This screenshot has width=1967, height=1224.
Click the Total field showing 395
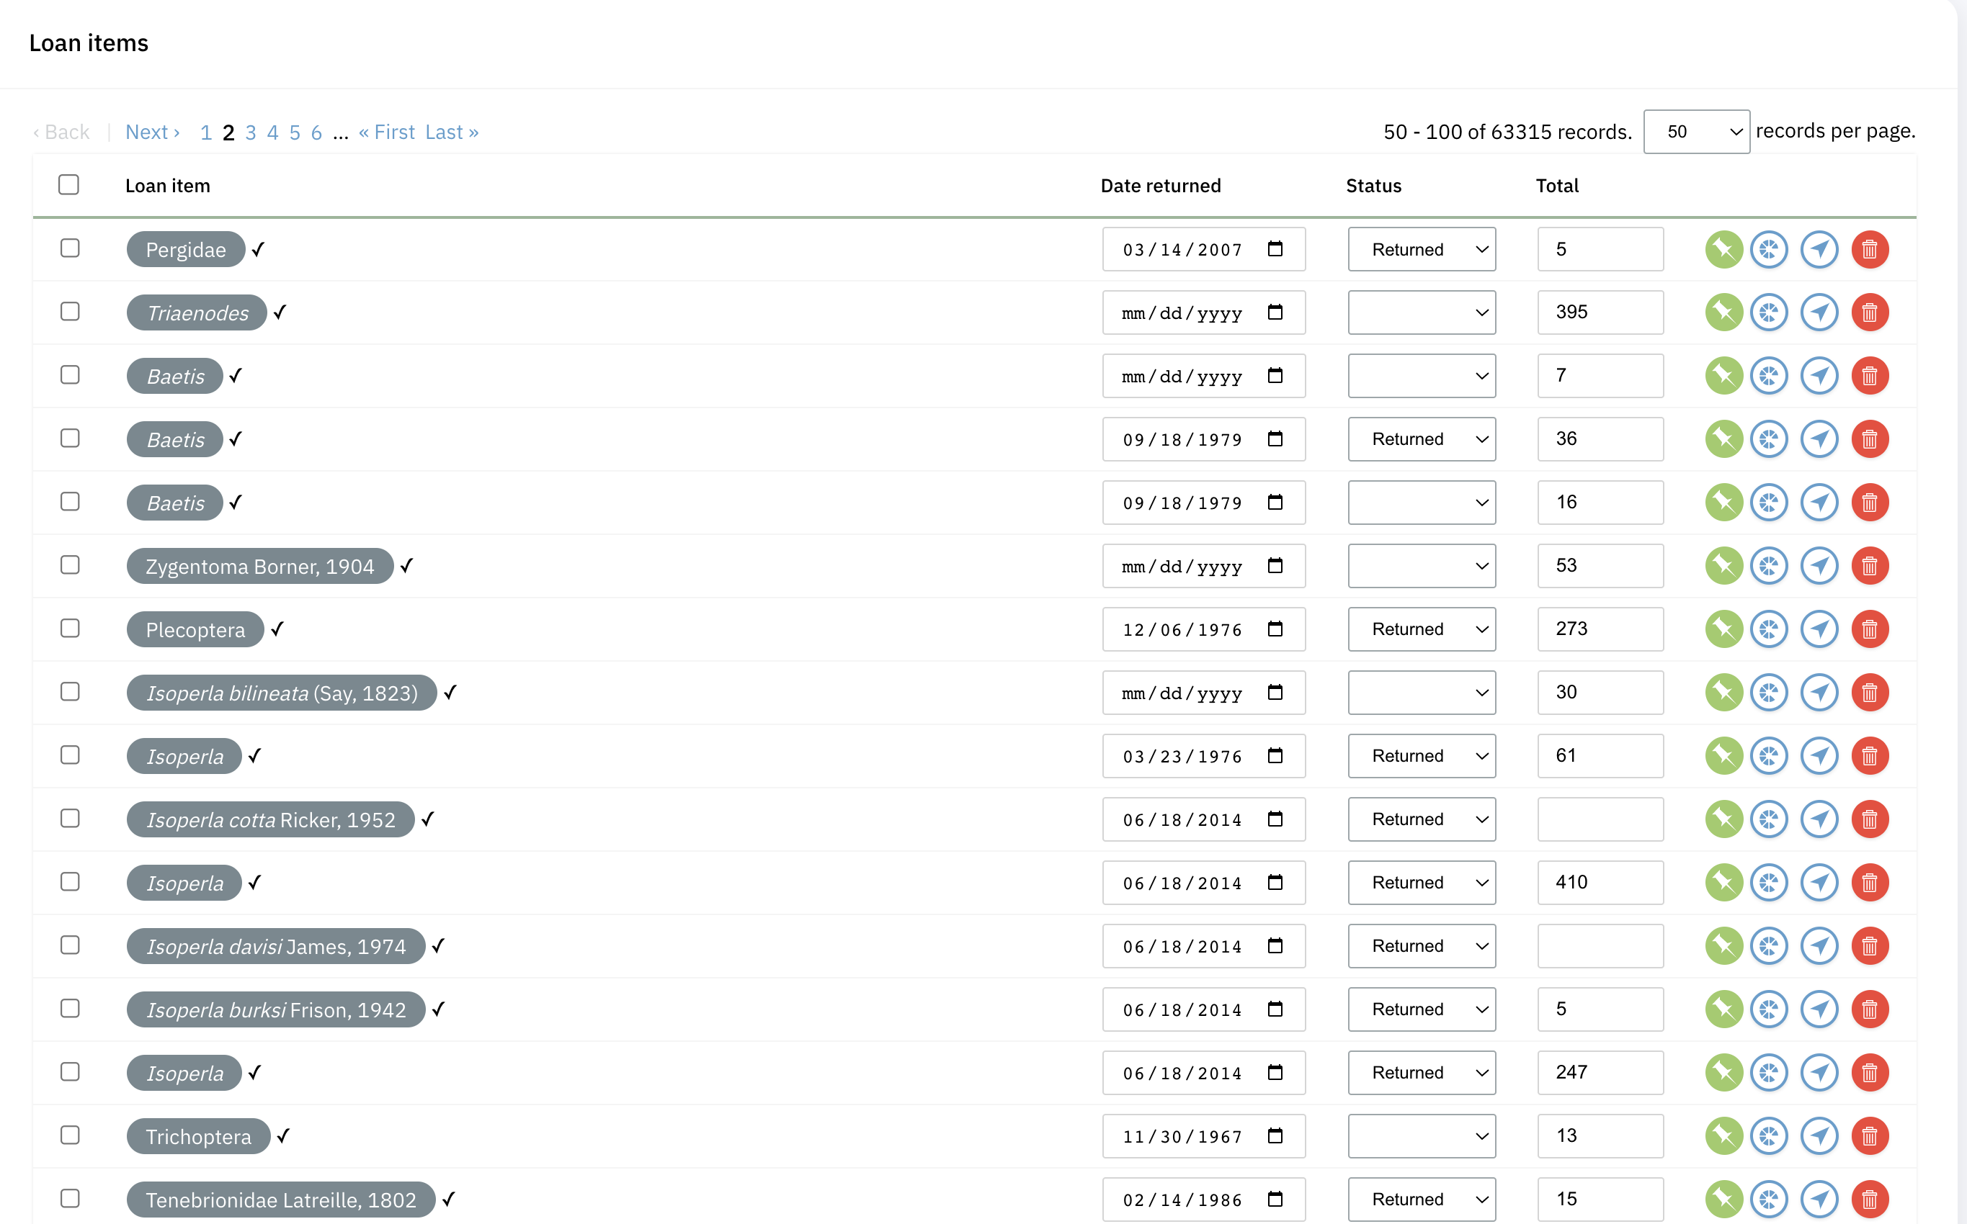point(1600,312)
